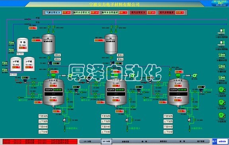229x145 pixels.
Task: Click the T7018 circulating water pump icon
Action: pyautogui.click(x=222, y=77)
